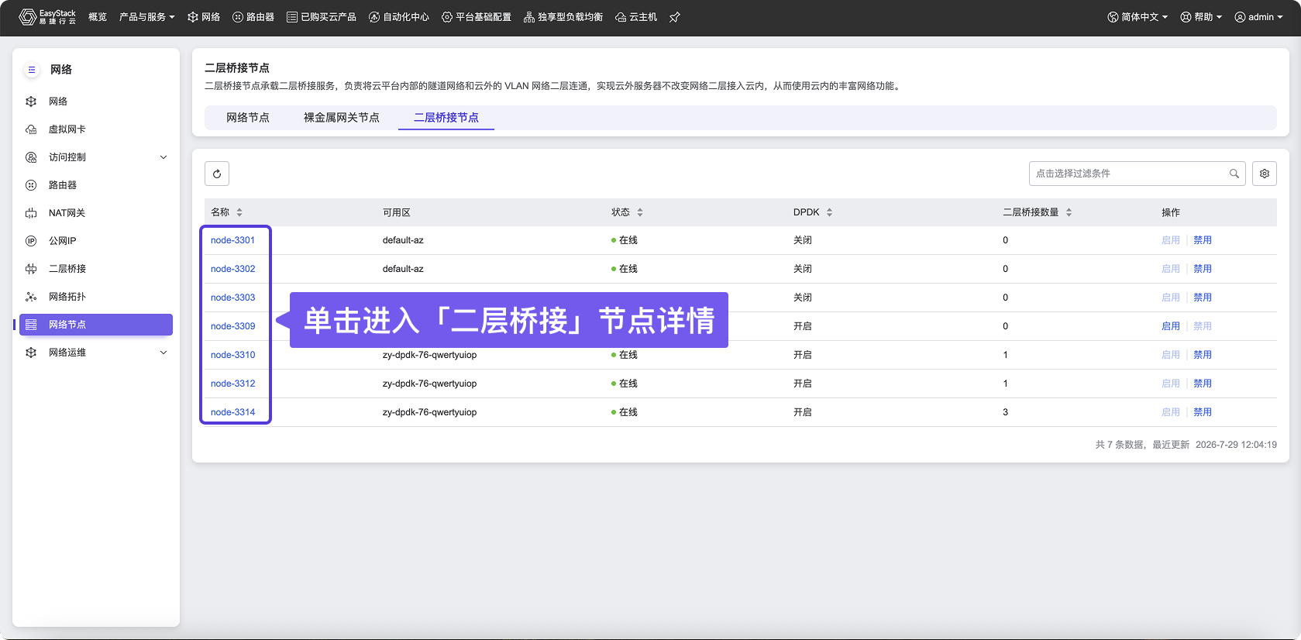Click 关闭 DPDK value for node-3302

[803, 269]
